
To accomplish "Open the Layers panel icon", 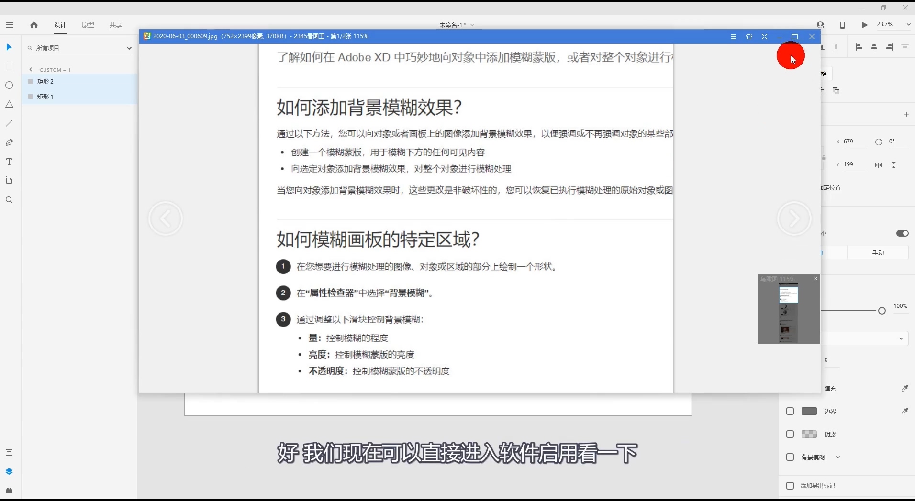I will (x=9, y=471).
